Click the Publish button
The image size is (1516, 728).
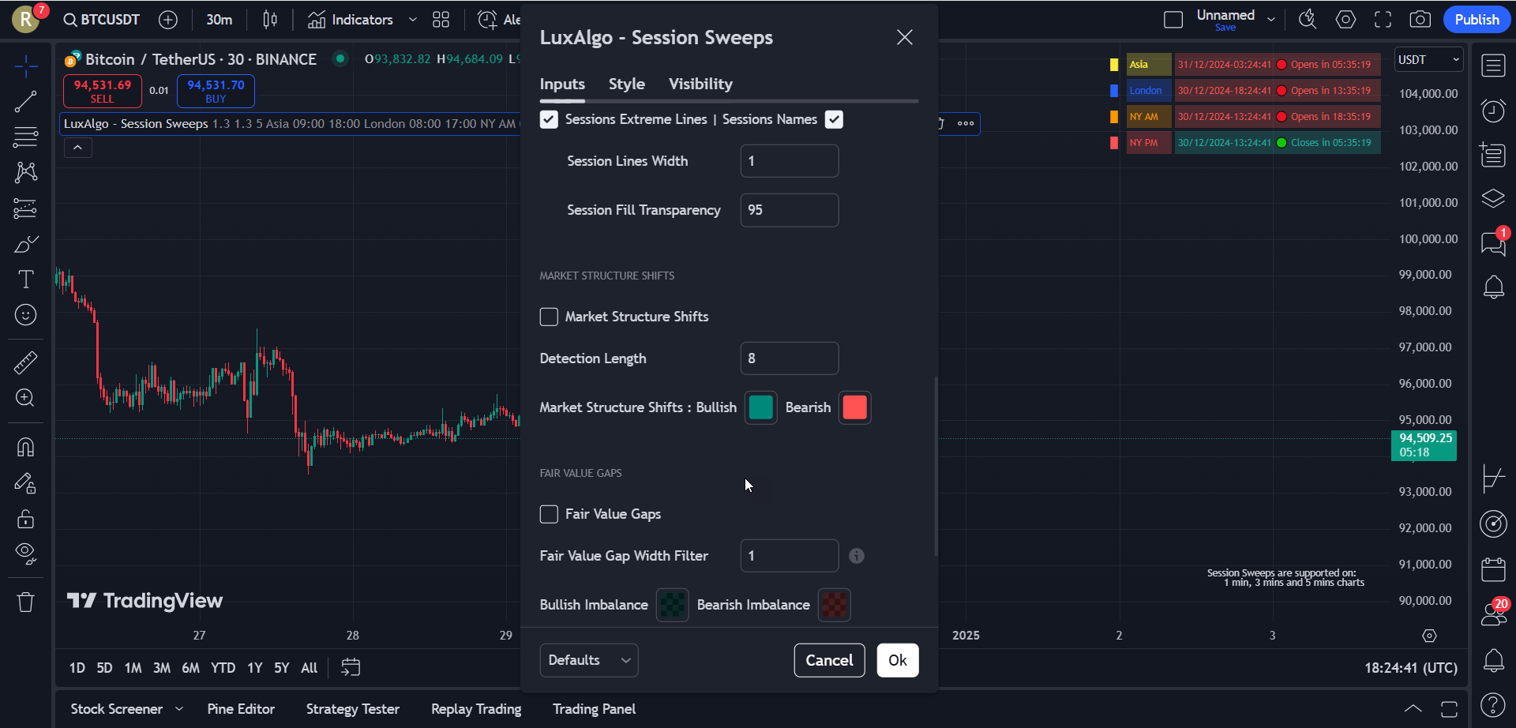(1476, 20)
